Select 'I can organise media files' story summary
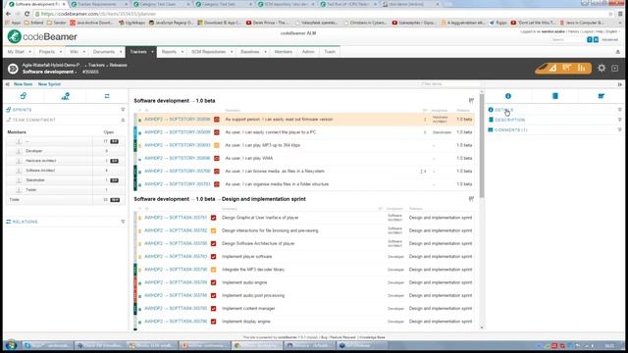The width and height of the screenshot is (628, 353). click(x=277, y=184)
